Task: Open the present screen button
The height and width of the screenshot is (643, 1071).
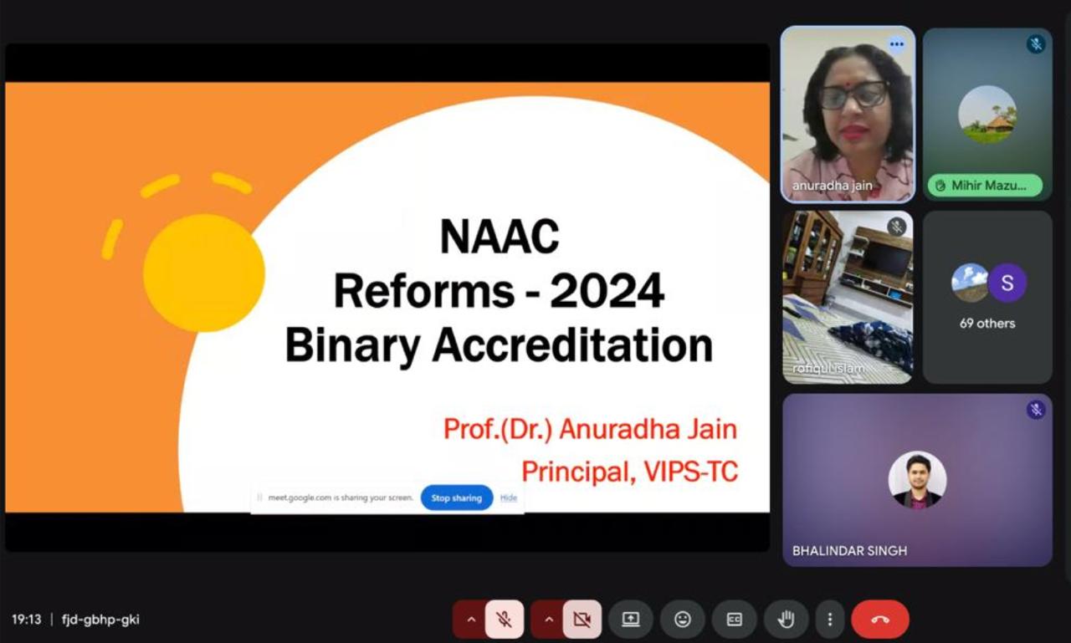Action: click(x=631, y=620)
